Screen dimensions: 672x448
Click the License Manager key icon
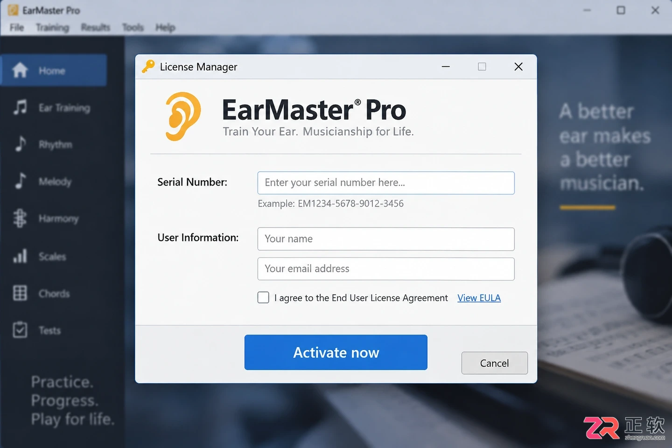148,67
